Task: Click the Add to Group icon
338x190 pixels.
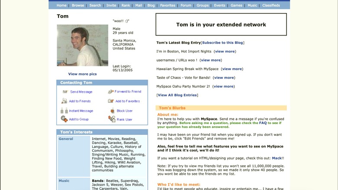Action: pos(64,119)
